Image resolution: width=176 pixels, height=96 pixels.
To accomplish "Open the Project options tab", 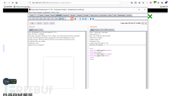I will pos(94,15).
